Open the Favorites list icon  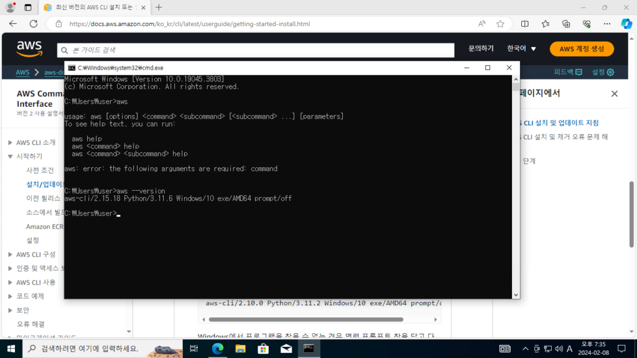[546, 24]
